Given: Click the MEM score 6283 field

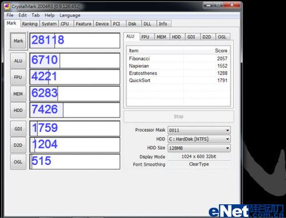Looking at the screenshot, I should click(75, 94).
